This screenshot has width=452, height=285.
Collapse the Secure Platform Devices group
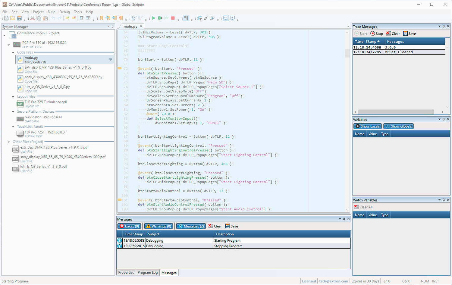pyautogui.click(x=13, y=112)
